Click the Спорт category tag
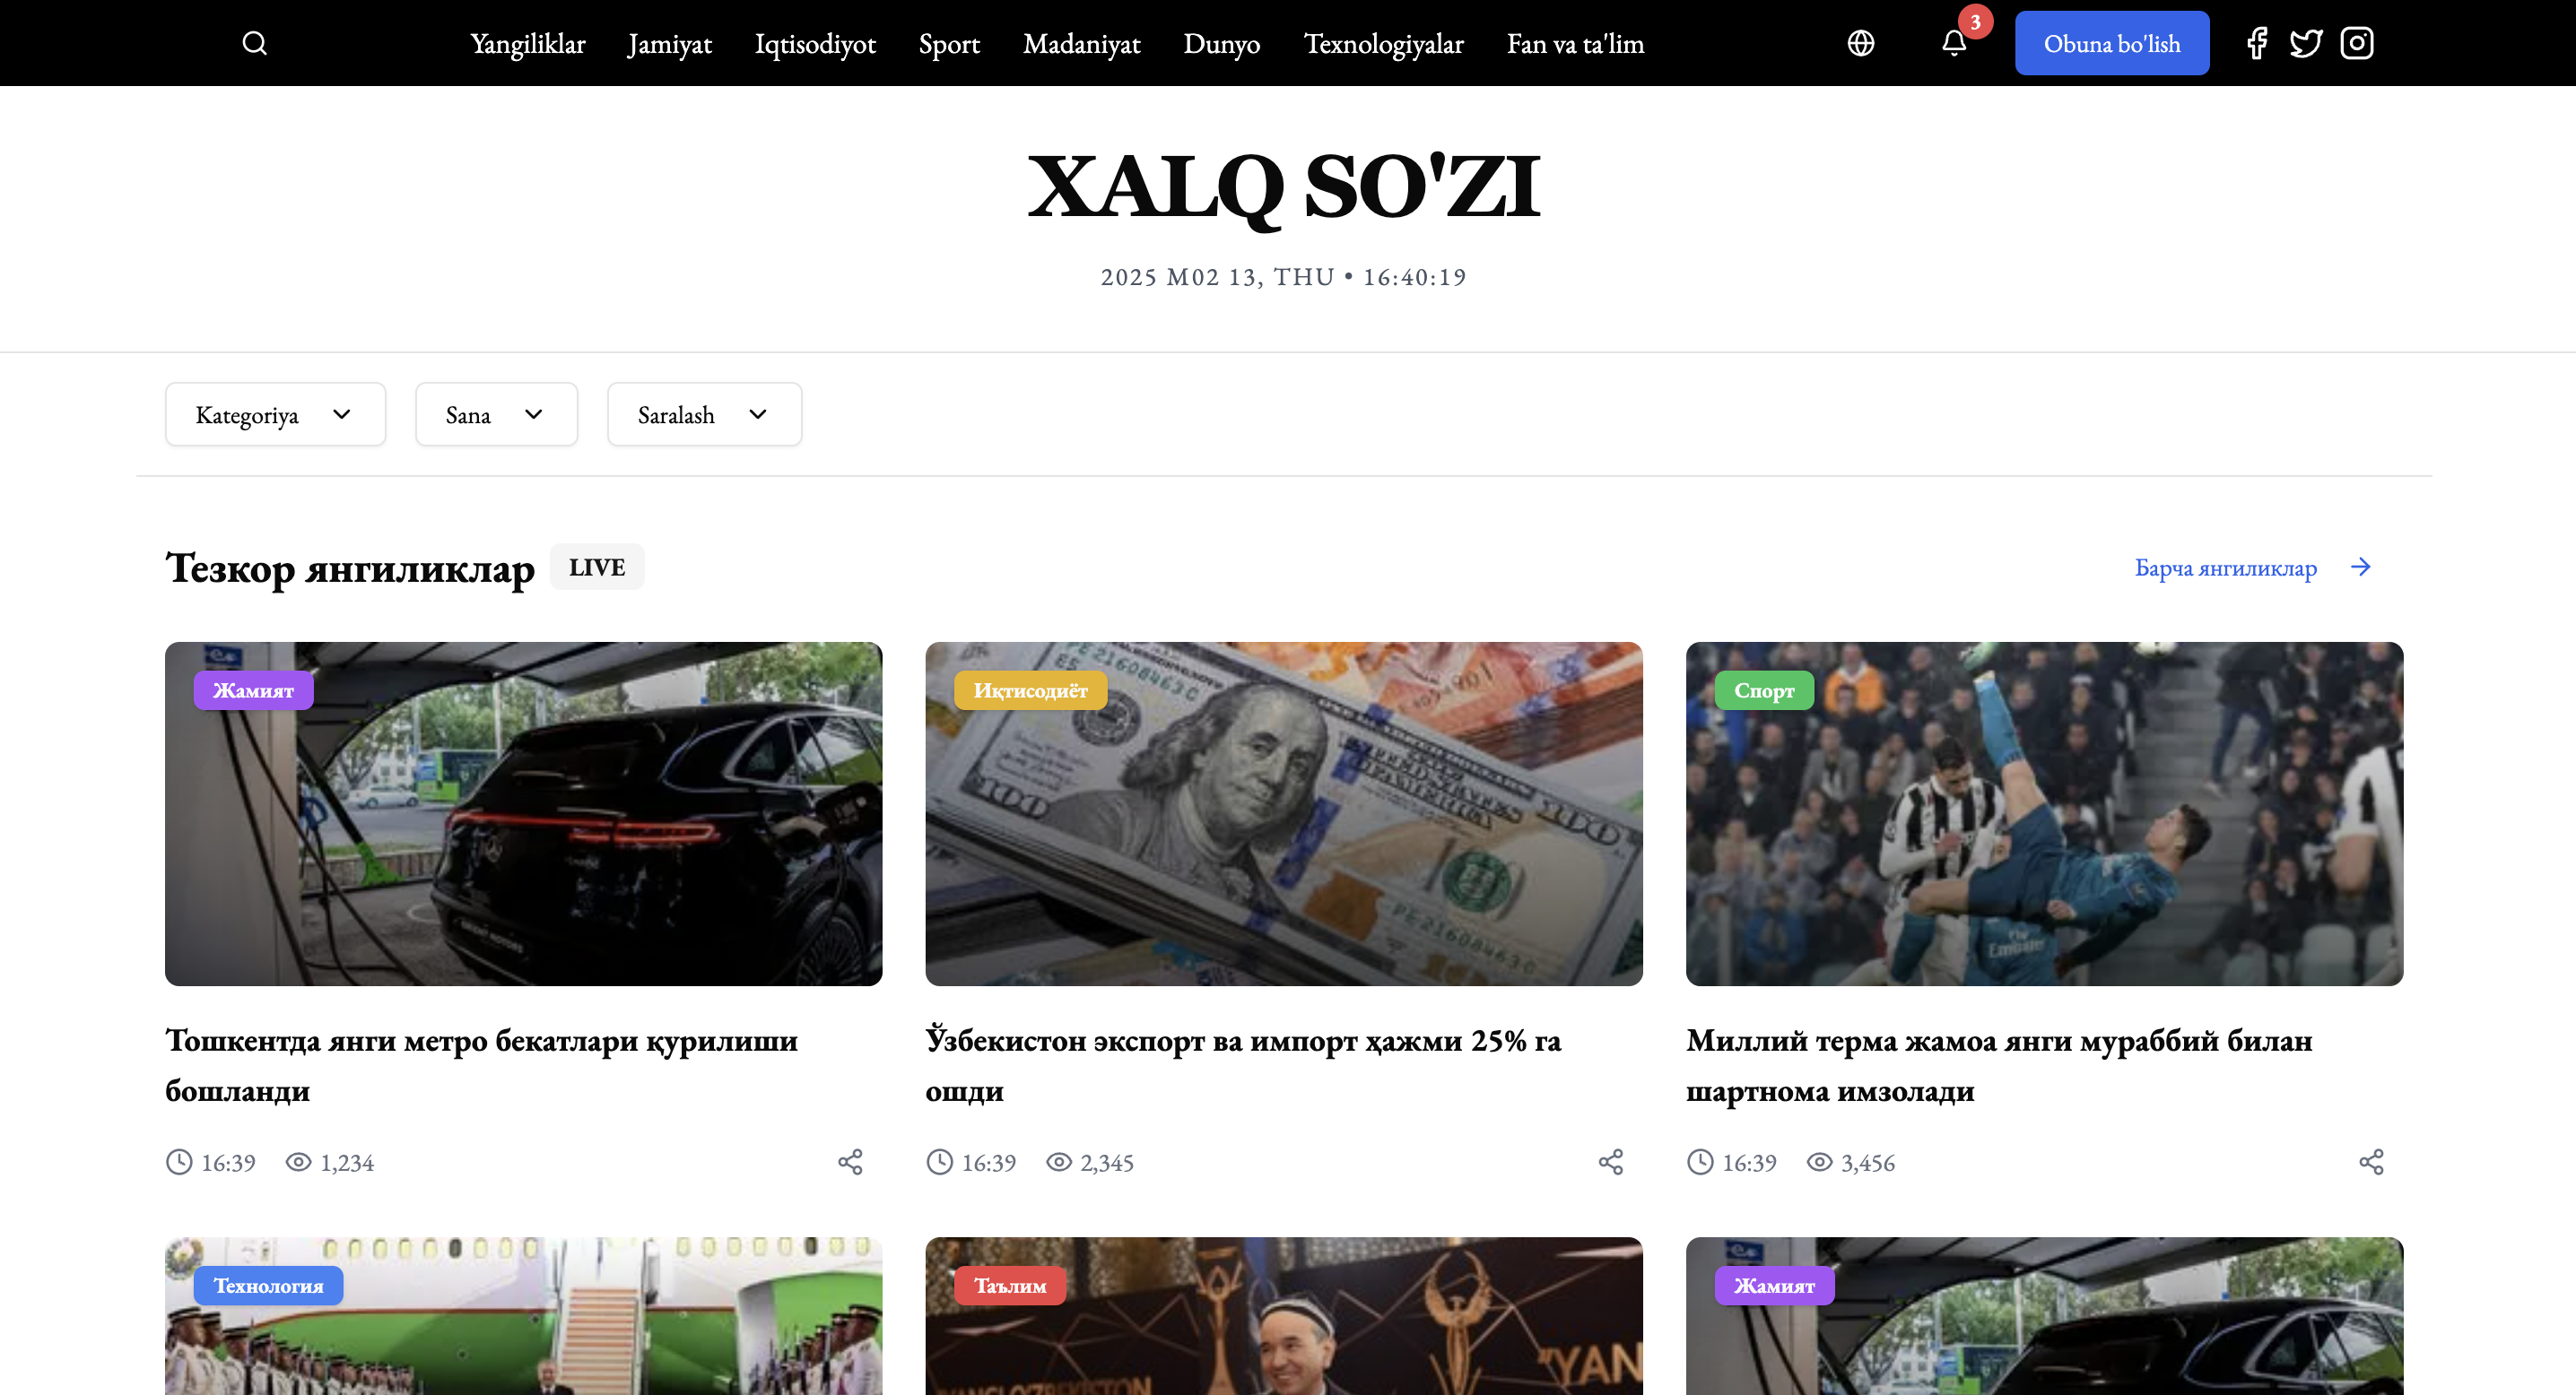The width and height of the screenshot is (2576, 1395). 1763,690
